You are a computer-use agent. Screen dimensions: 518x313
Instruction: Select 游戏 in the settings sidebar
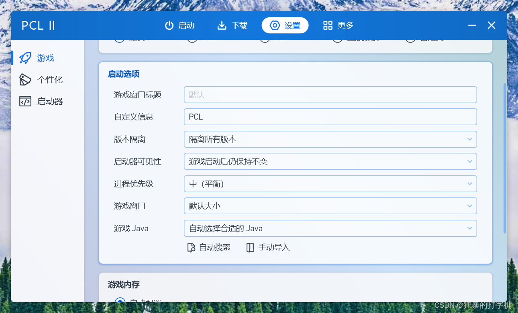47,58
